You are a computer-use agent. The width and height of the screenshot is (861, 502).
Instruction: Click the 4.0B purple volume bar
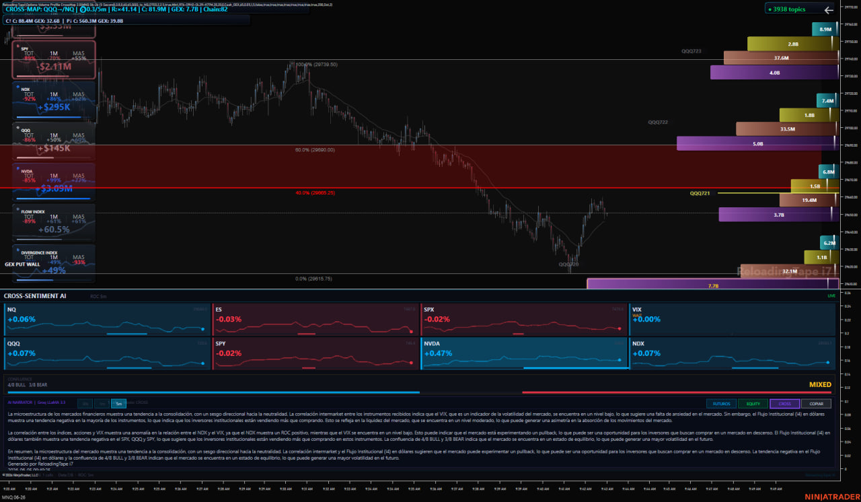774,73
